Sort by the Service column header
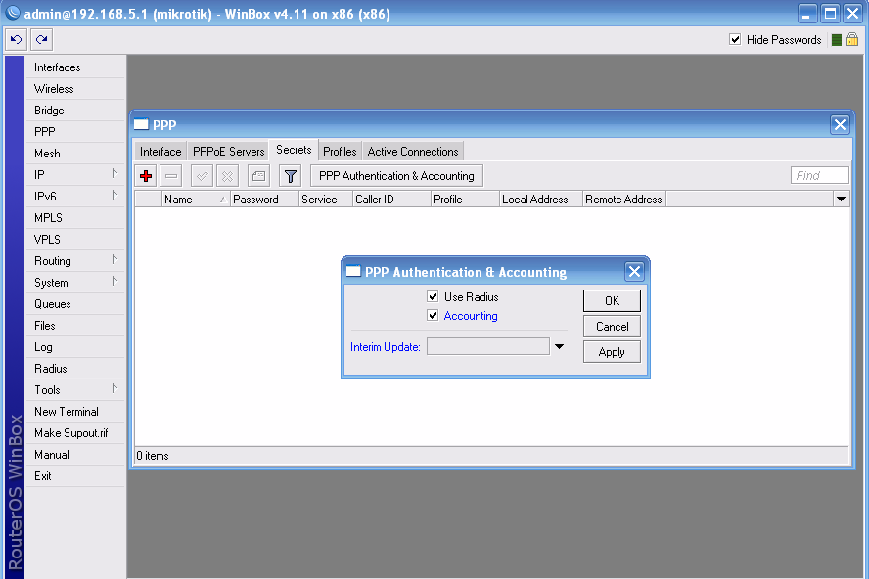Viewport: 869px width, 579px height. coord(325,200)
